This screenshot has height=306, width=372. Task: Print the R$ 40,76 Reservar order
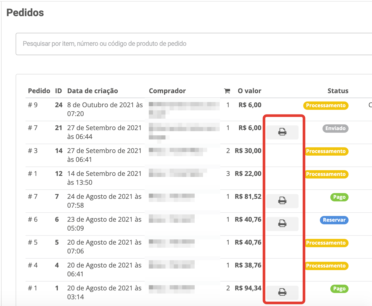(x=282, y=224)
